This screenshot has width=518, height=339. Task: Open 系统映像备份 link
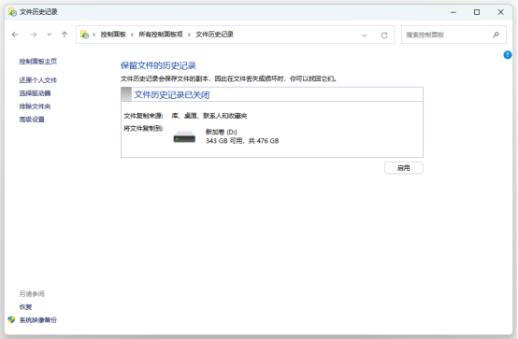click(38, 319)
